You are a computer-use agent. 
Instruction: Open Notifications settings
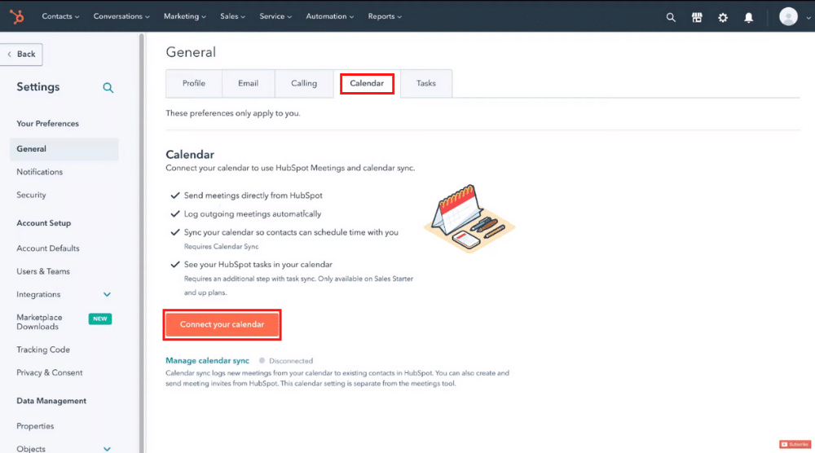point(39,172)
